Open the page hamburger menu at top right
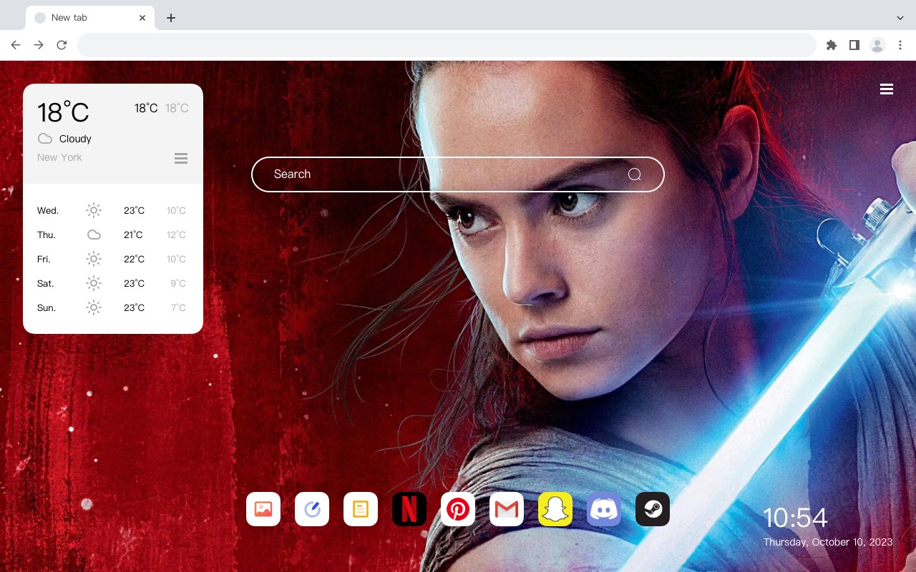Viewport: 916px width, 572px height. [x=887, y=89]
